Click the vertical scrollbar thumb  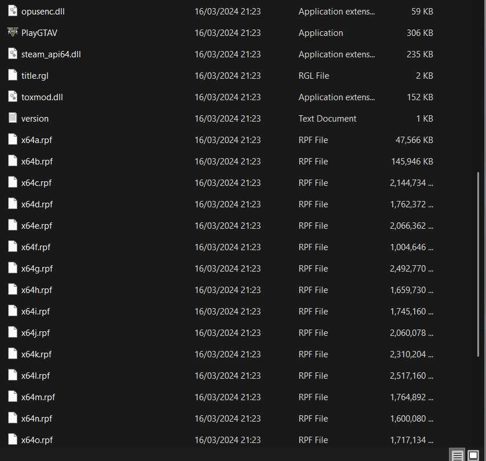(478, 264)
